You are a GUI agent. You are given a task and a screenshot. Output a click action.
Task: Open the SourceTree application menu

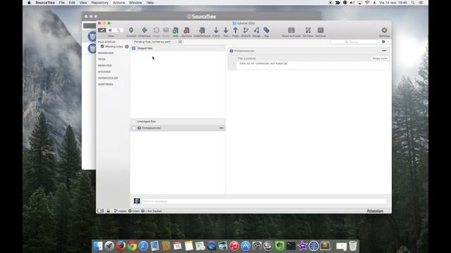tap(45, 3)
